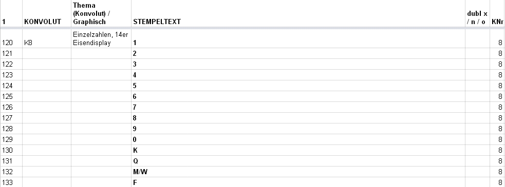Click empty dubl cell in row 123

tap(477, 75)
